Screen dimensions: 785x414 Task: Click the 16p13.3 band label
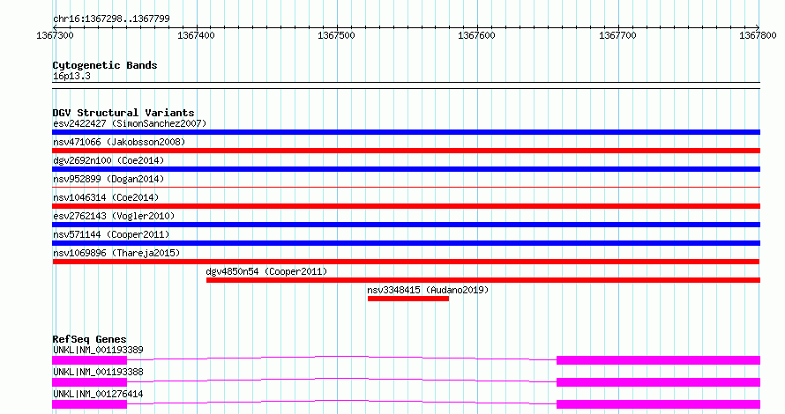(71, 76)
